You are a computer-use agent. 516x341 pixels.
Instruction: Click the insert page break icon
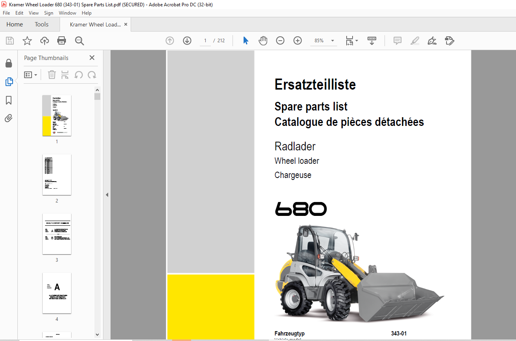[x=65, y=75]
